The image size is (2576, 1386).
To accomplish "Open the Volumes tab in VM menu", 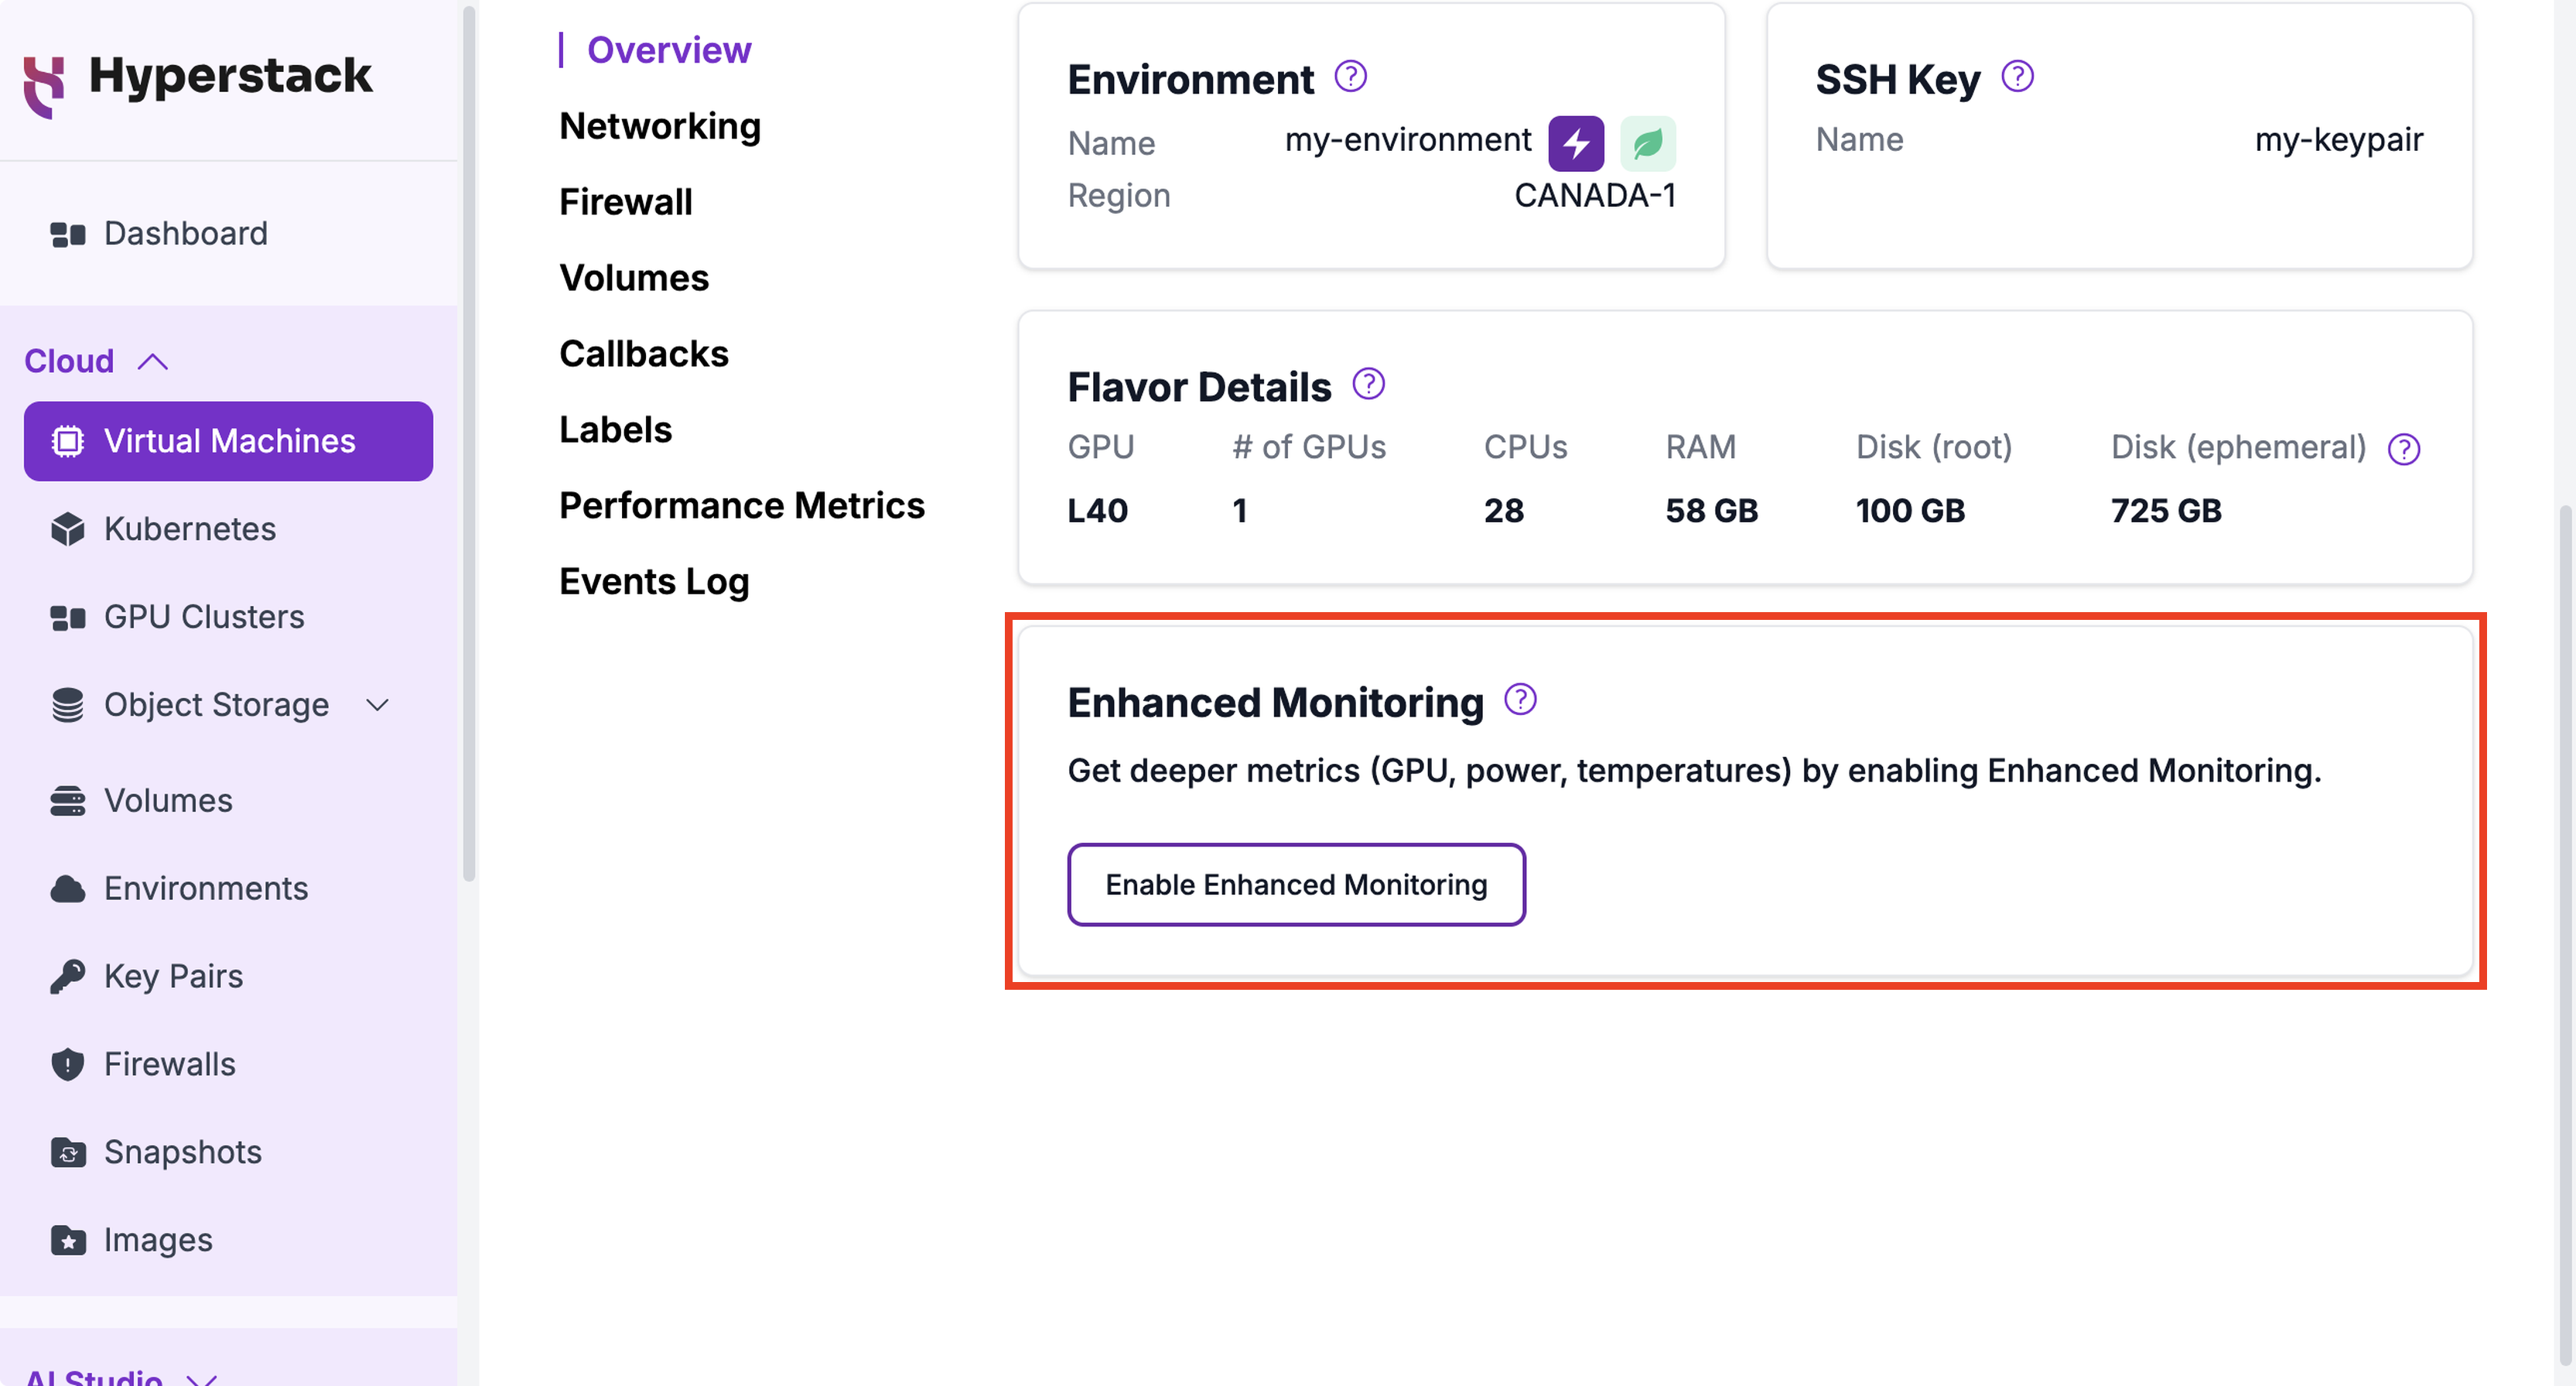I will pyautogui.click(x=634, y=278).
